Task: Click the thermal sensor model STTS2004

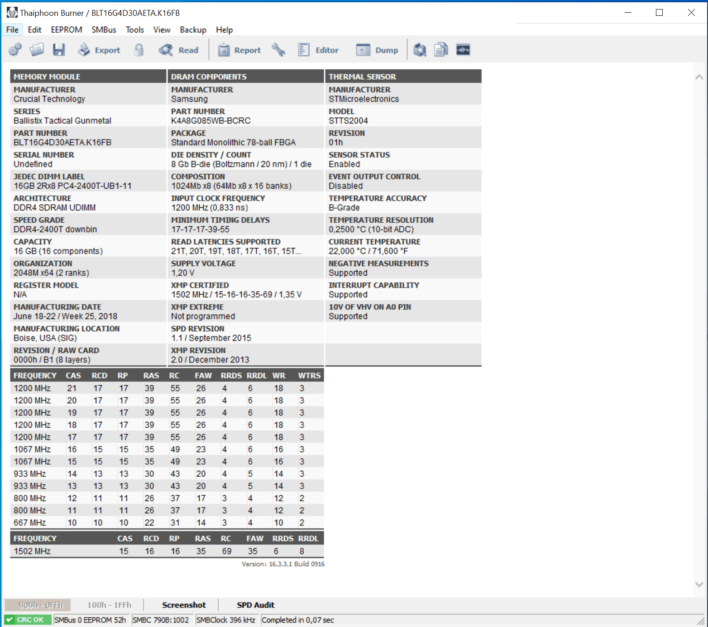Action: pos(349,120)
